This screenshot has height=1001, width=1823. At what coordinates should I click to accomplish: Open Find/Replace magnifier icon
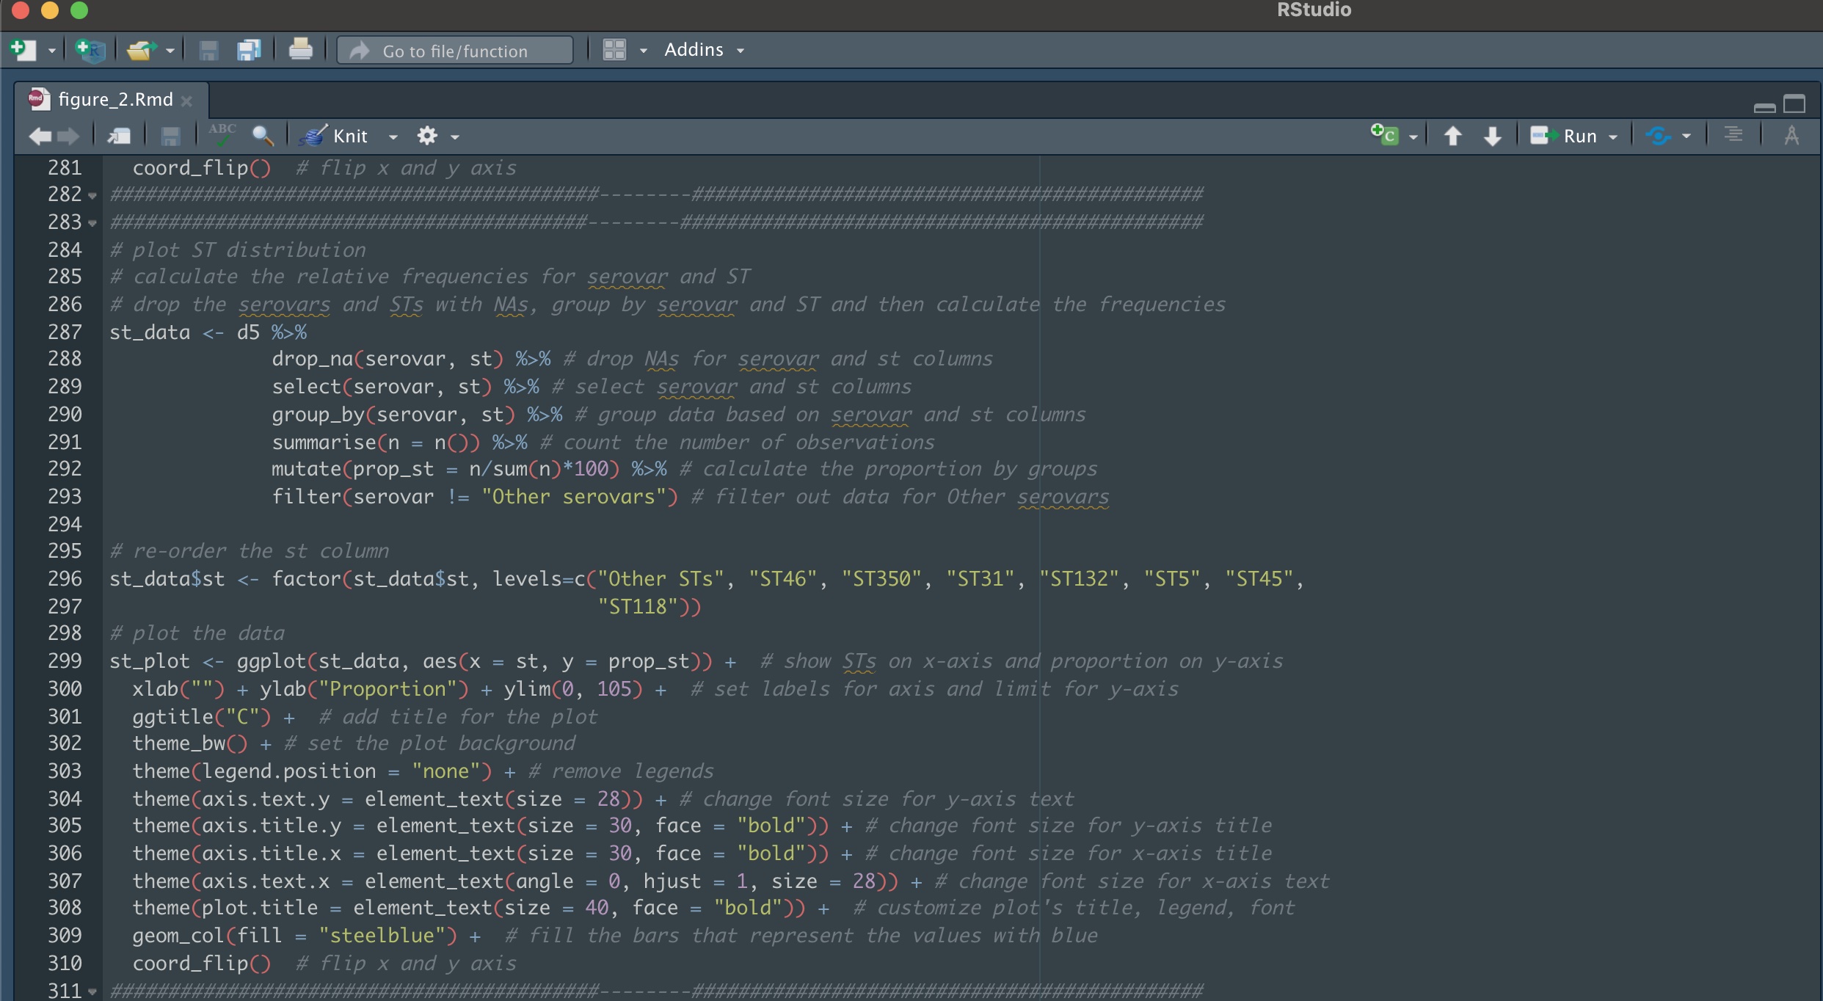[x=262, y=136]
